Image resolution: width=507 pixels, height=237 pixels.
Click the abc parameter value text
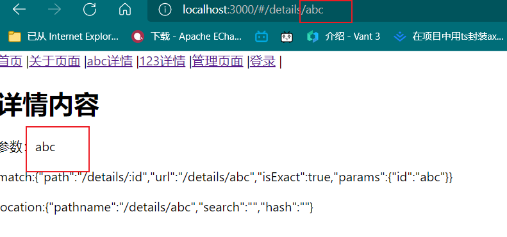(46, 147)
